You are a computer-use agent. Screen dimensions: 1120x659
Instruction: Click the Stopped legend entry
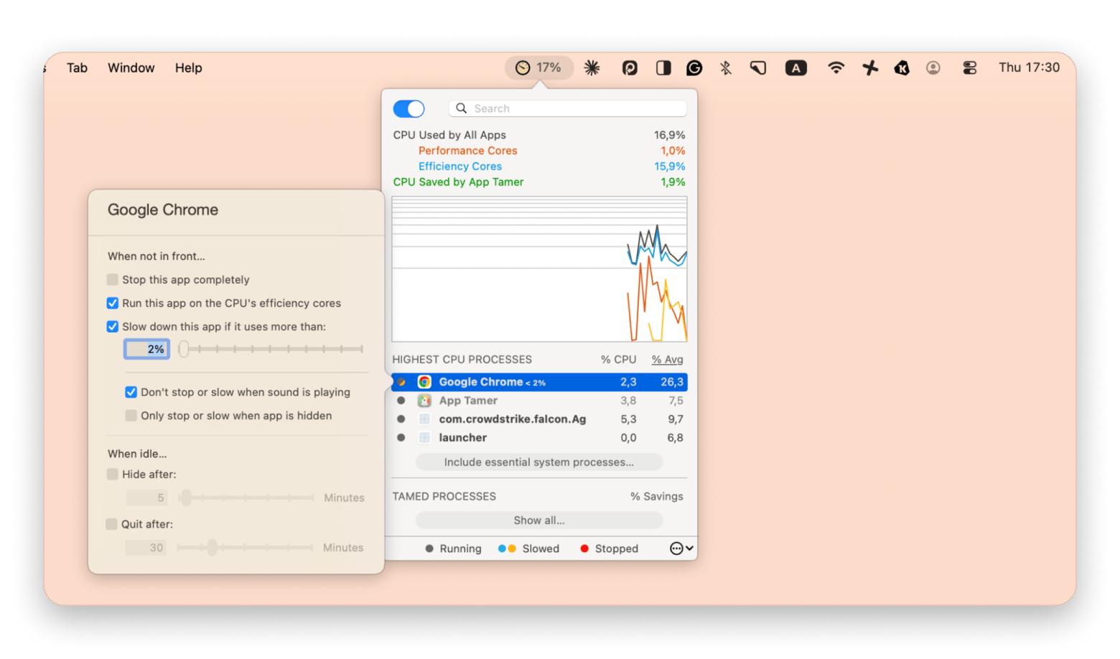pos(609,548)
